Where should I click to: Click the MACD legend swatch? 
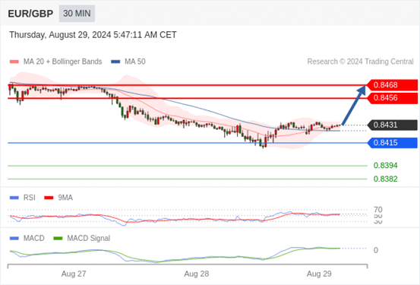(14, 238)
